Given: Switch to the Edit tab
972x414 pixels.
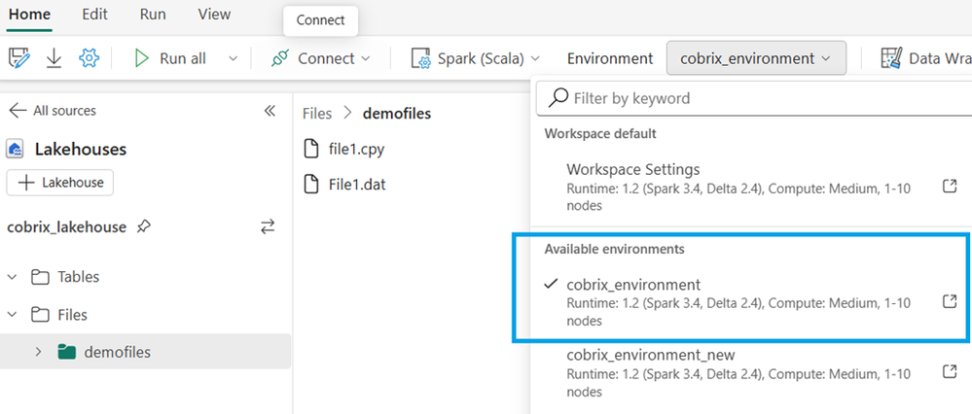Looking at the screenshot, I should coord(94,15).
